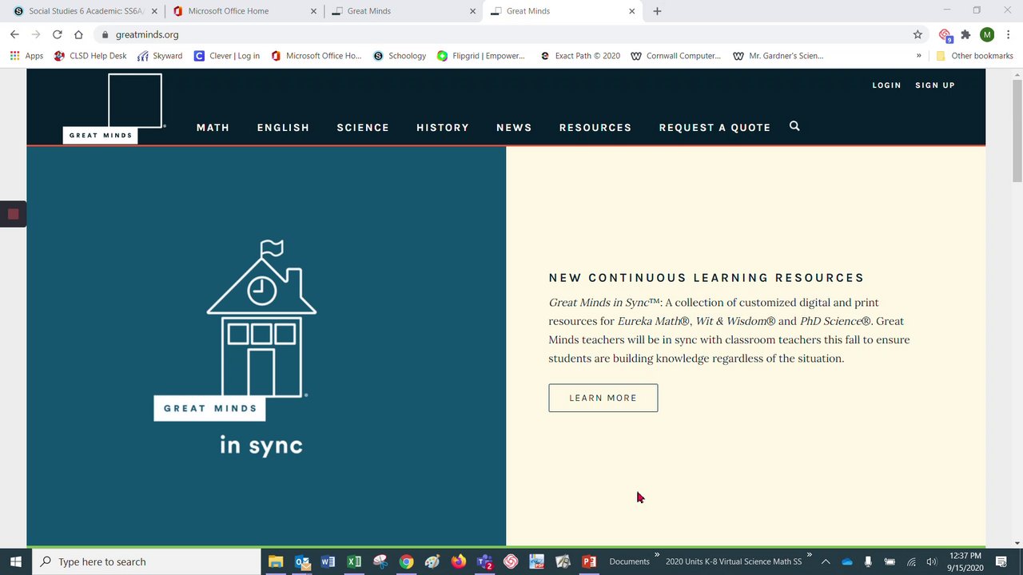
Task: Open Microsoft Teams from the taskbar
Action: 484,561
